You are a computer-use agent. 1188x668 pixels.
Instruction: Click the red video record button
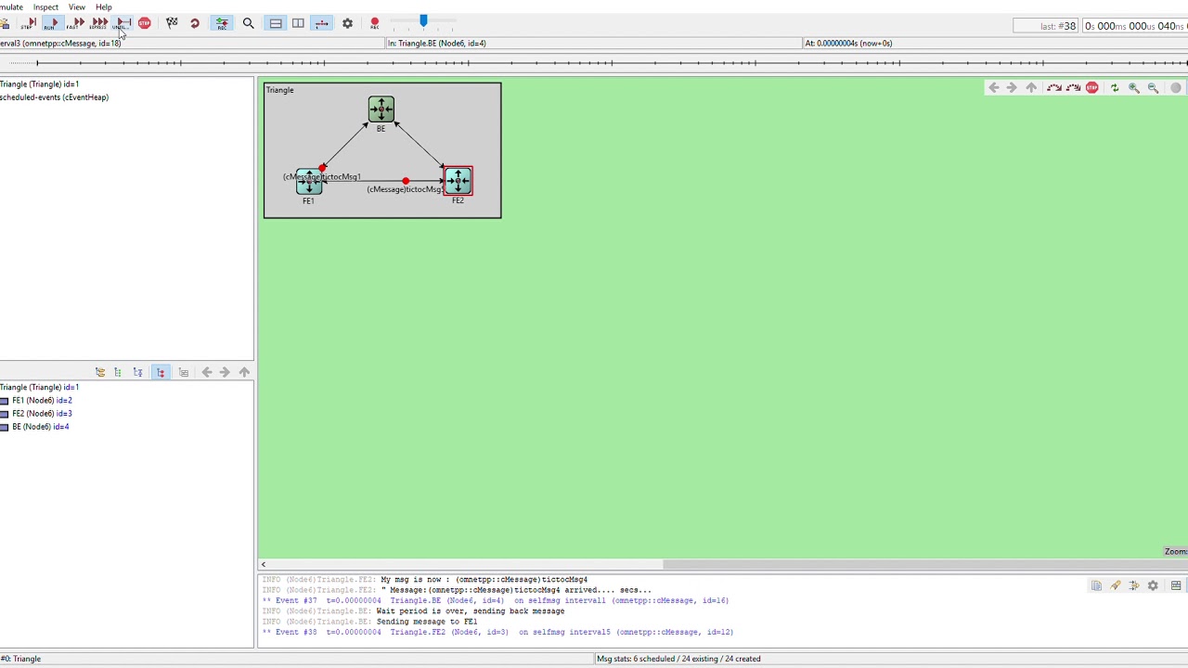[x=374, y=23]
